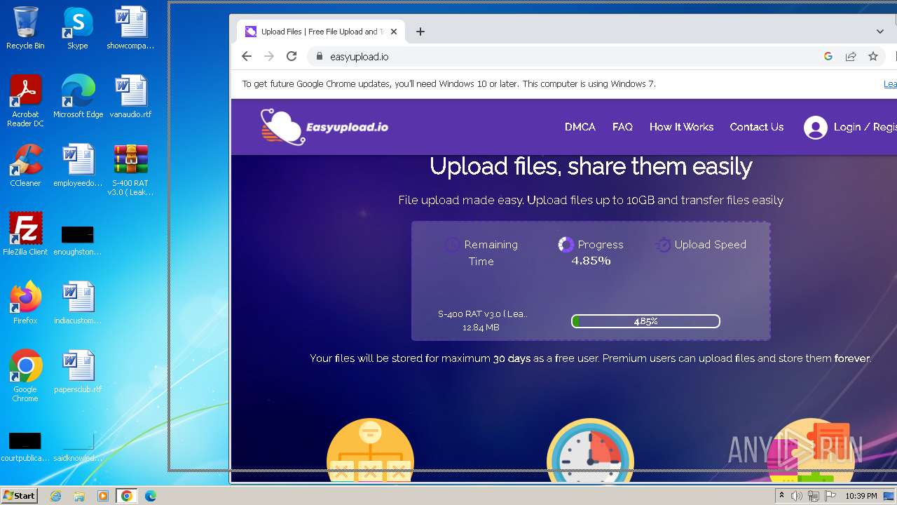The height and width of the screenshot is (505, 897).
Task: Open a new Chrome tab
Action: click(420, 32)
